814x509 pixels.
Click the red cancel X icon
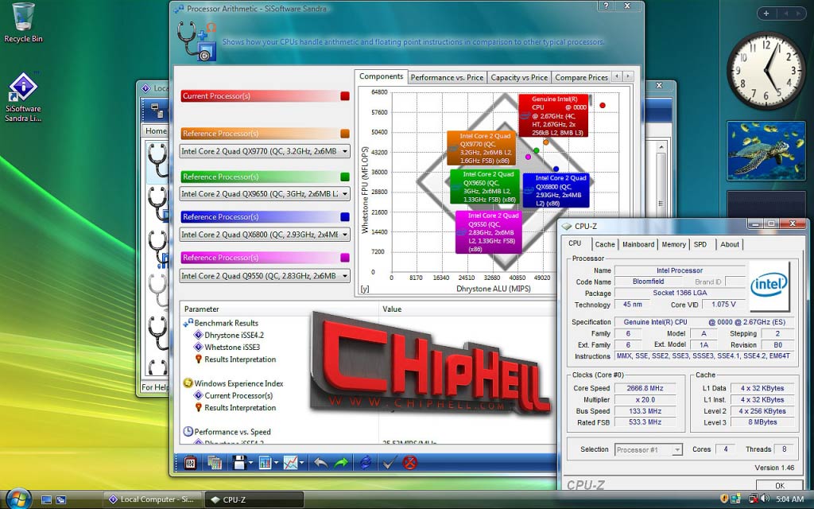pos(410,462)
